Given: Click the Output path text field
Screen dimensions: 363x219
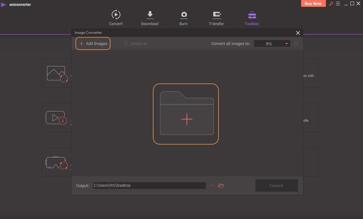Looking at the screenshot, I should pos(149,185).
